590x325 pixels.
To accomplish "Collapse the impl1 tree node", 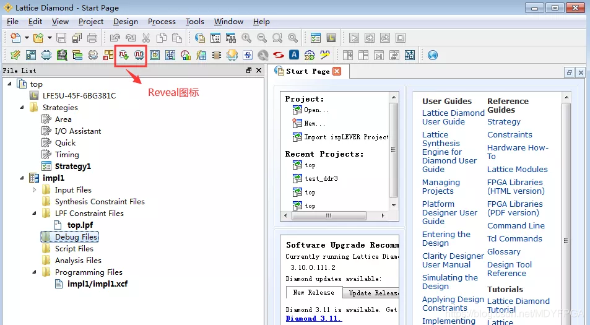I will pyautogui.click(x=22, y=178).
